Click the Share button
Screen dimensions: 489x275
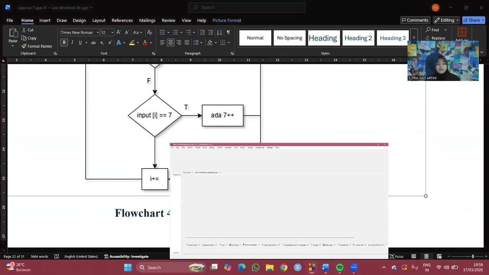point(473,20)
